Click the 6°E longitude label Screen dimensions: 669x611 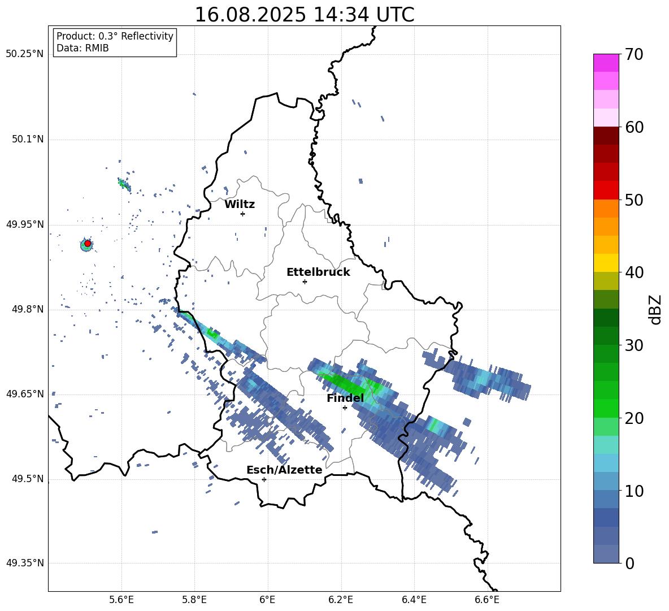click(x=267, y=600)
